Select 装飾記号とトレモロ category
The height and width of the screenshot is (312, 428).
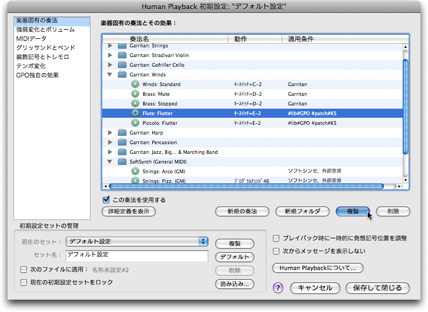pos(52,56)
